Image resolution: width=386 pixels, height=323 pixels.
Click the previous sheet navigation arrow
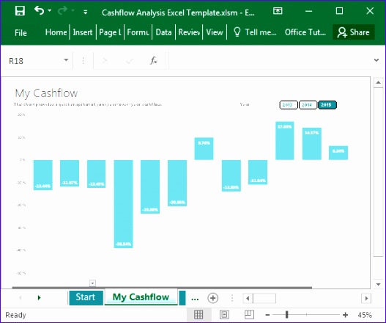(21, 297)
